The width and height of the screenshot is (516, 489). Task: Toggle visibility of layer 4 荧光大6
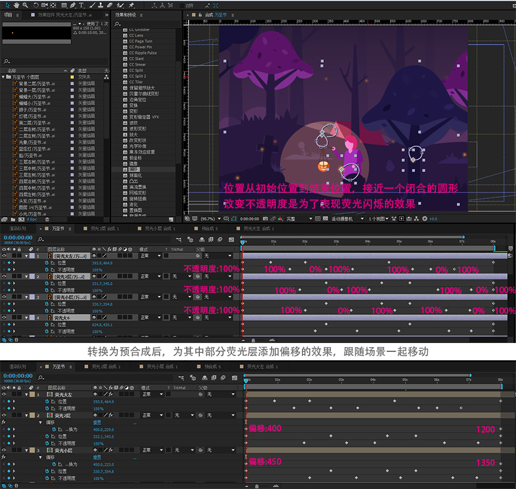click(x=4, y=317)
